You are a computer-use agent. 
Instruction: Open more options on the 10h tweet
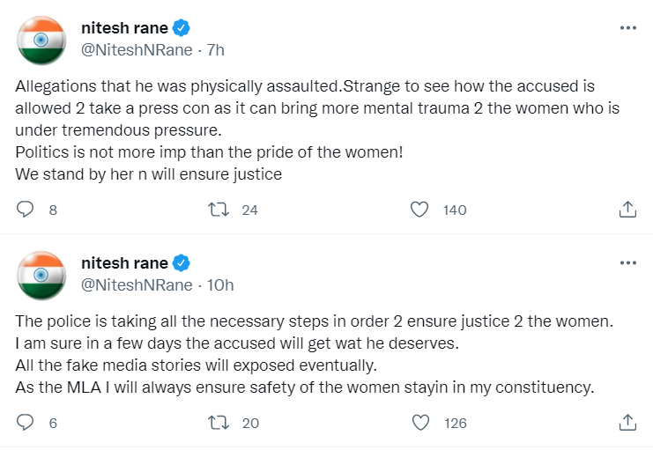(627, 263)
